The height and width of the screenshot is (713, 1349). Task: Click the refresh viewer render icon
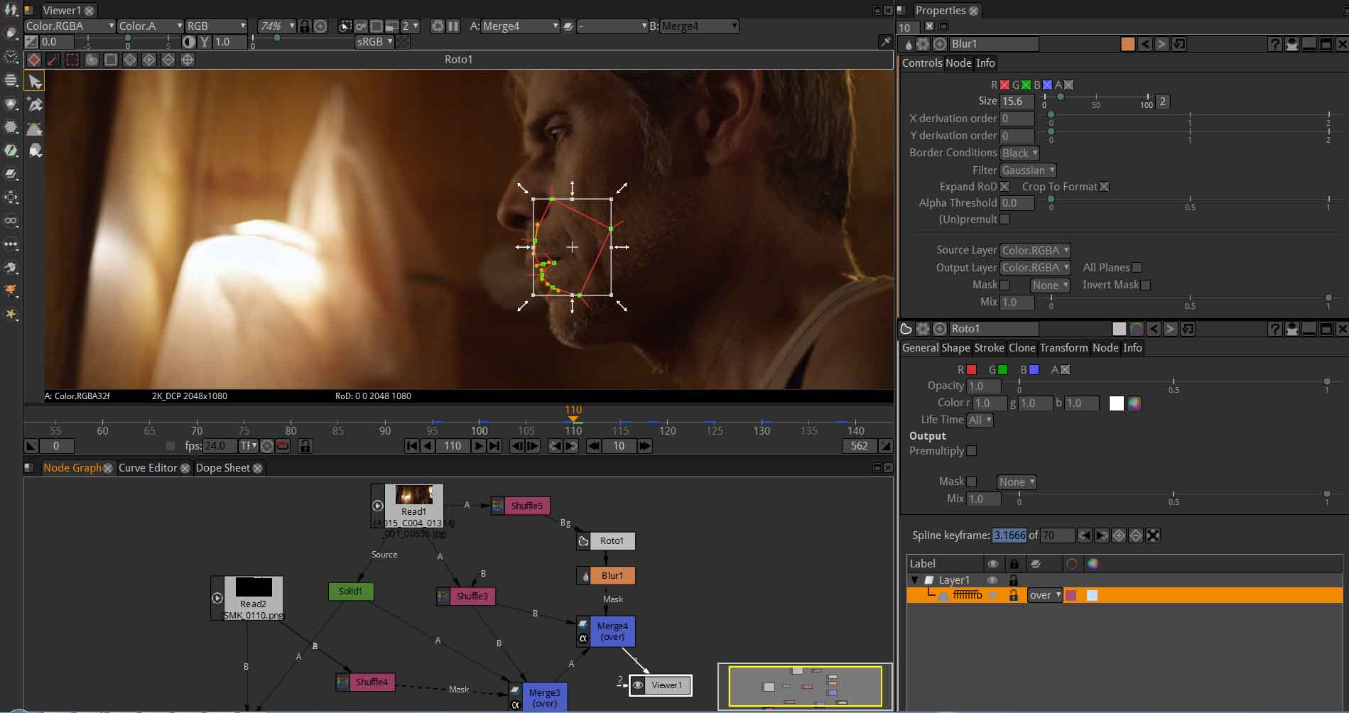(x=438, y=26)
